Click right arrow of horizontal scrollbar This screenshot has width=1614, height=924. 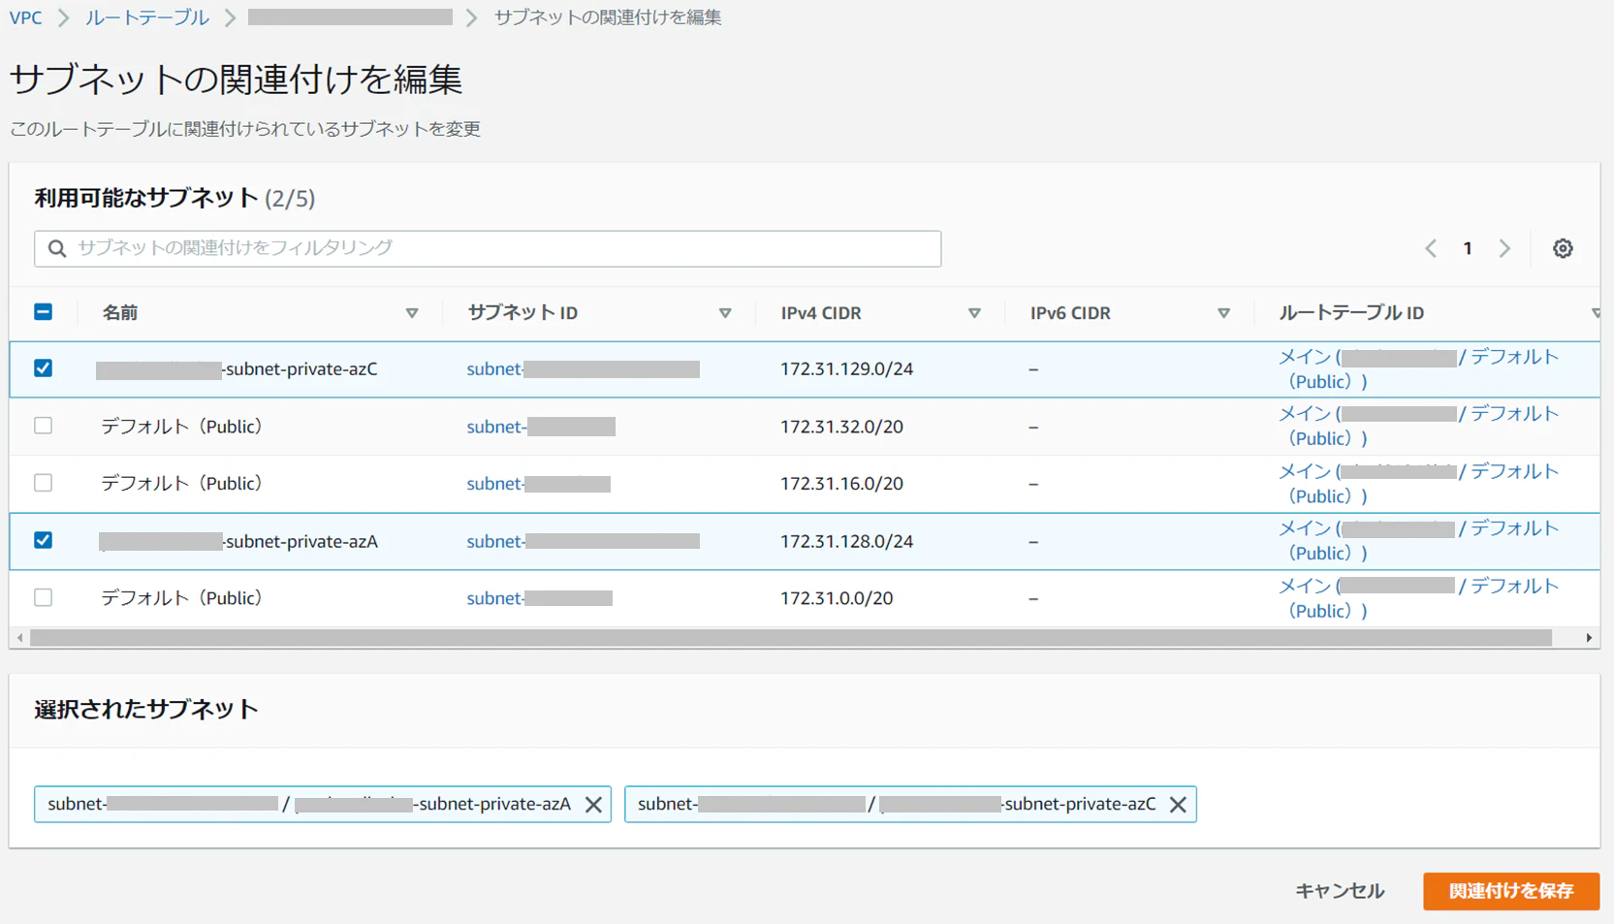pyautogui.click(x=1589, y=638)
